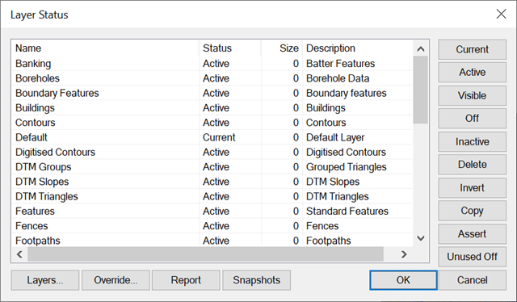This screenshot has width=517, height=302.
Task: Click the vertical scrollbar down arrow
Action: [421, 238]
